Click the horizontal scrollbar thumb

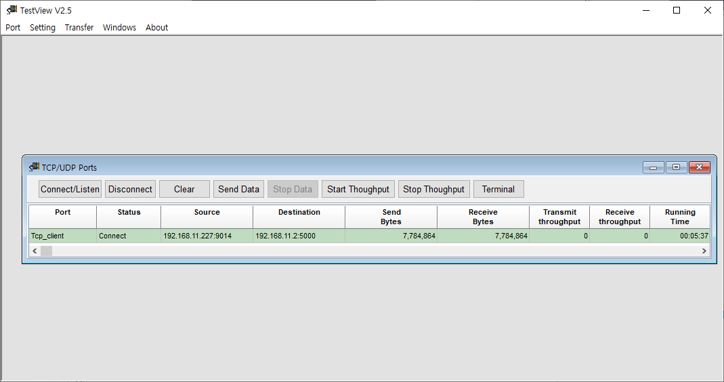[46, 251]
